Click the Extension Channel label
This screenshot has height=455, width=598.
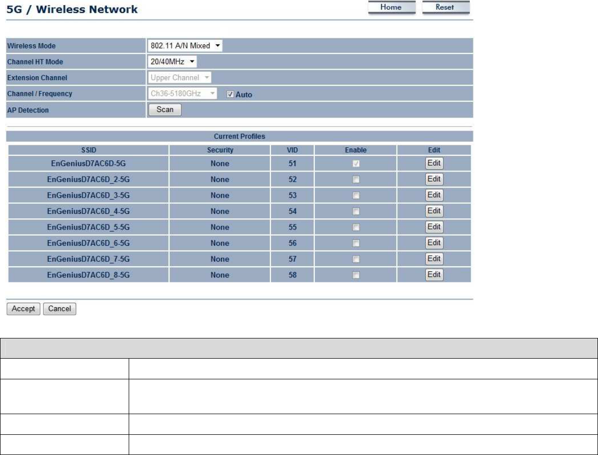pos(37,78)
